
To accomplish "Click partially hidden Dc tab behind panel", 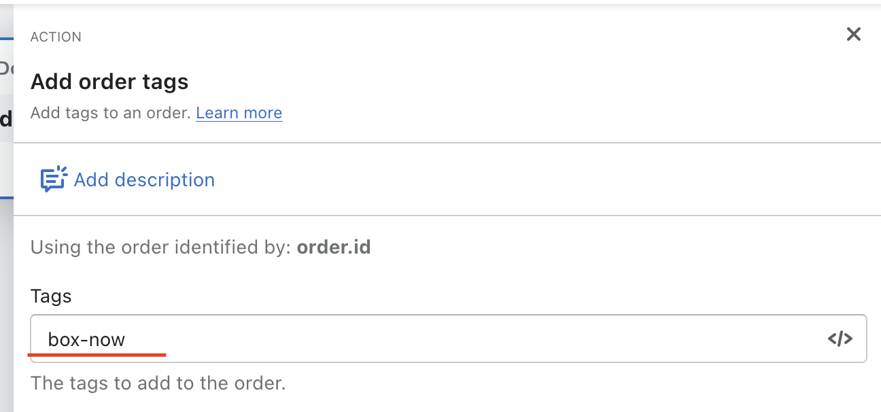I will [6, 68].
